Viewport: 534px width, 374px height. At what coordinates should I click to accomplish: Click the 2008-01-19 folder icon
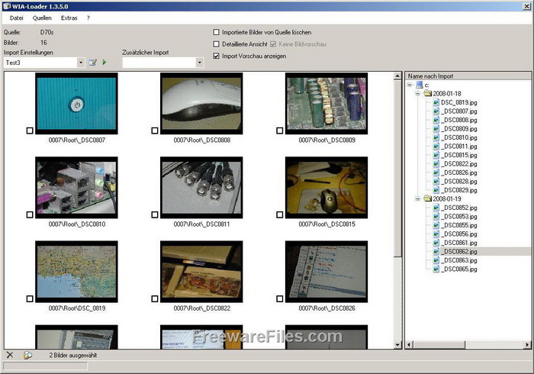click(x=428, y=198)
